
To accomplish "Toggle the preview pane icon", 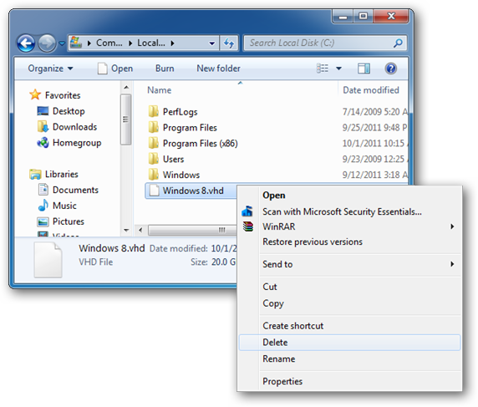I will click(364, 69).
